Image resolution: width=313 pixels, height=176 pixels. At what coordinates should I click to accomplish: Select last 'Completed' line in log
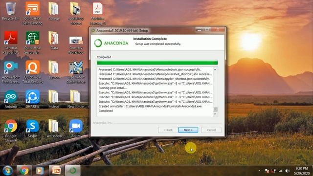(x=106, y=111)
